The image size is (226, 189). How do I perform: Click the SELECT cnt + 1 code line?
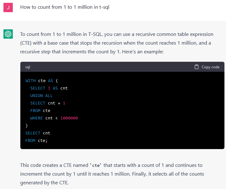(48, 103)
